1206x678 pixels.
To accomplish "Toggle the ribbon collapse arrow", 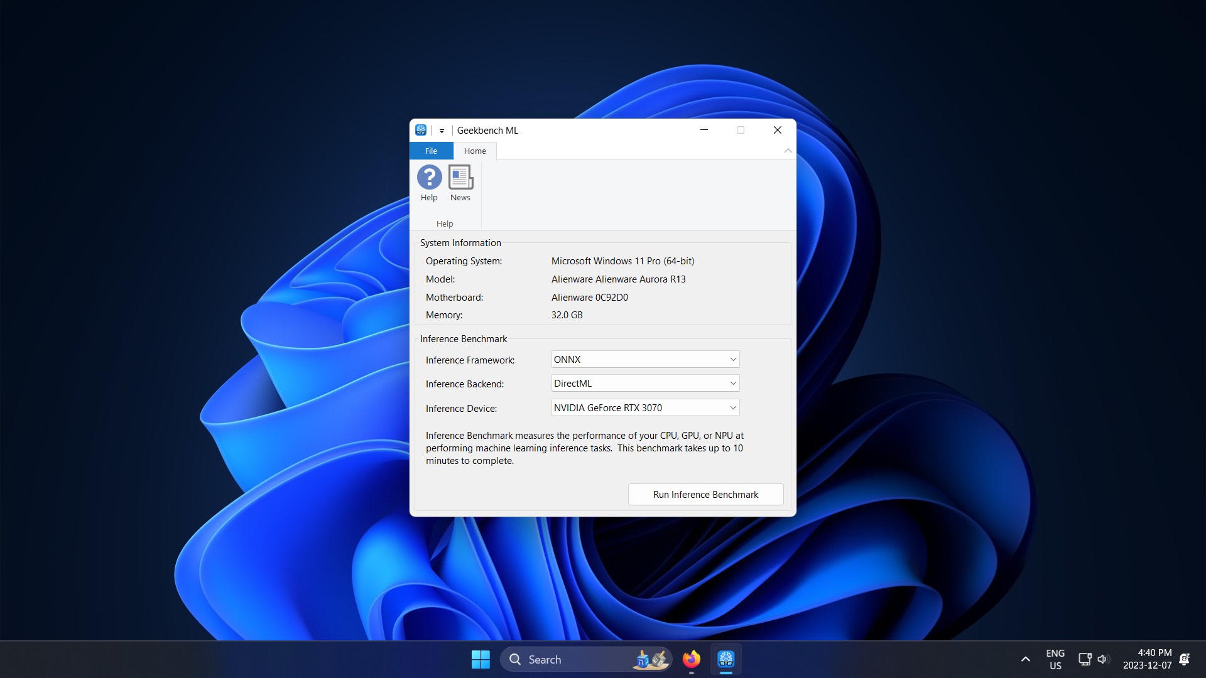I will (x=788, y=151).
